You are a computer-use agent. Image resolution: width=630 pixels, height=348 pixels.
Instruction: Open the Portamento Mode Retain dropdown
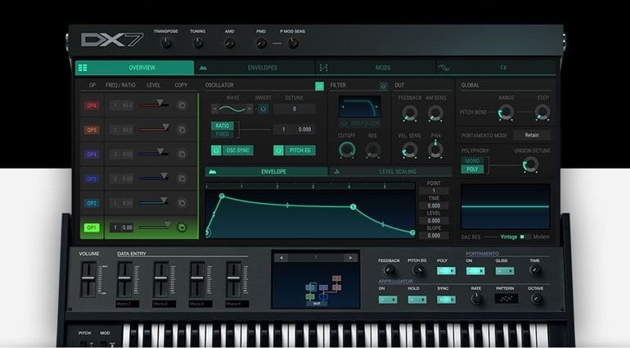tap(532, 135)
